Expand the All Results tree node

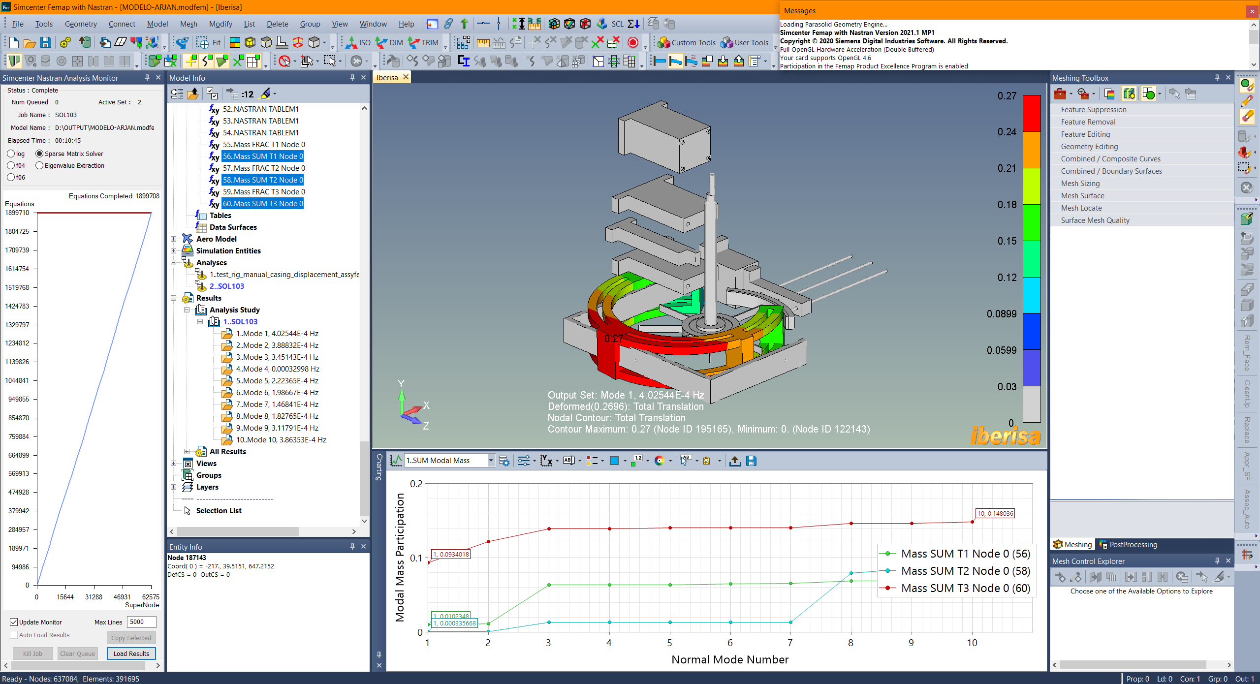187,452
